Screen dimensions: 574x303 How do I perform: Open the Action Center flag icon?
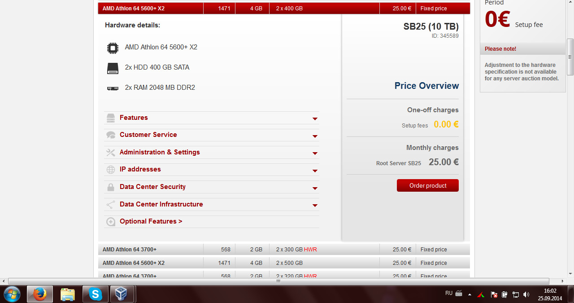coord(494,294)
